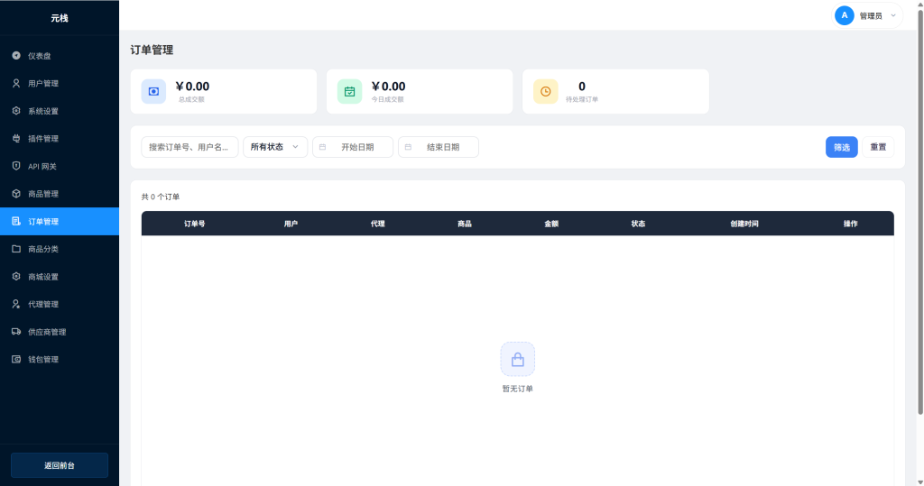Click the 总成交额 label

coord(191,99)
